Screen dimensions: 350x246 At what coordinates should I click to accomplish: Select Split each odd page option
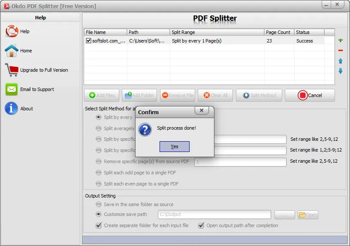tap(99, 173)
